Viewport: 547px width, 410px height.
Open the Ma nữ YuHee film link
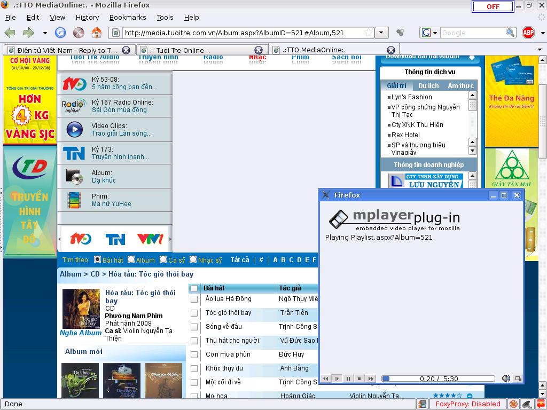(112, 204)
